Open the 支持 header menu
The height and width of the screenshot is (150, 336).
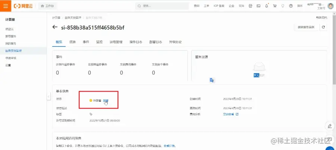[241, 6]
